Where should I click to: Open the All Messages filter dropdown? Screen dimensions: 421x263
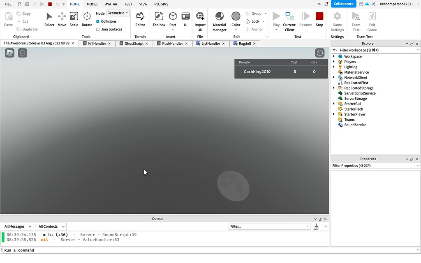(17, 226)
